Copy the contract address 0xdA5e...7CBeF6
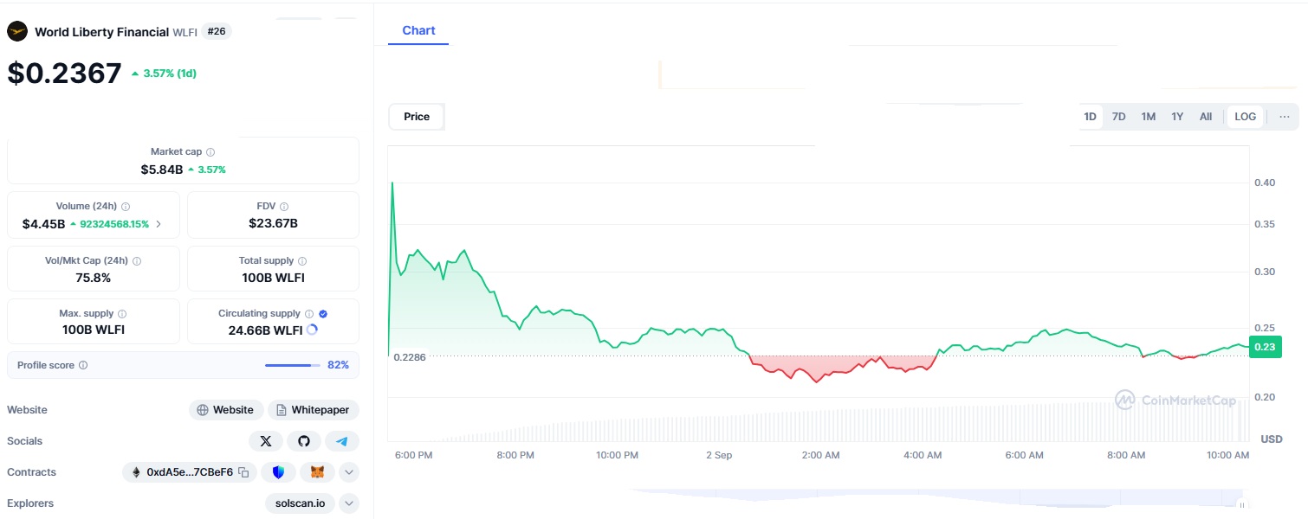1308x519 pixels. pyautogui.click(x=243, y=472)
